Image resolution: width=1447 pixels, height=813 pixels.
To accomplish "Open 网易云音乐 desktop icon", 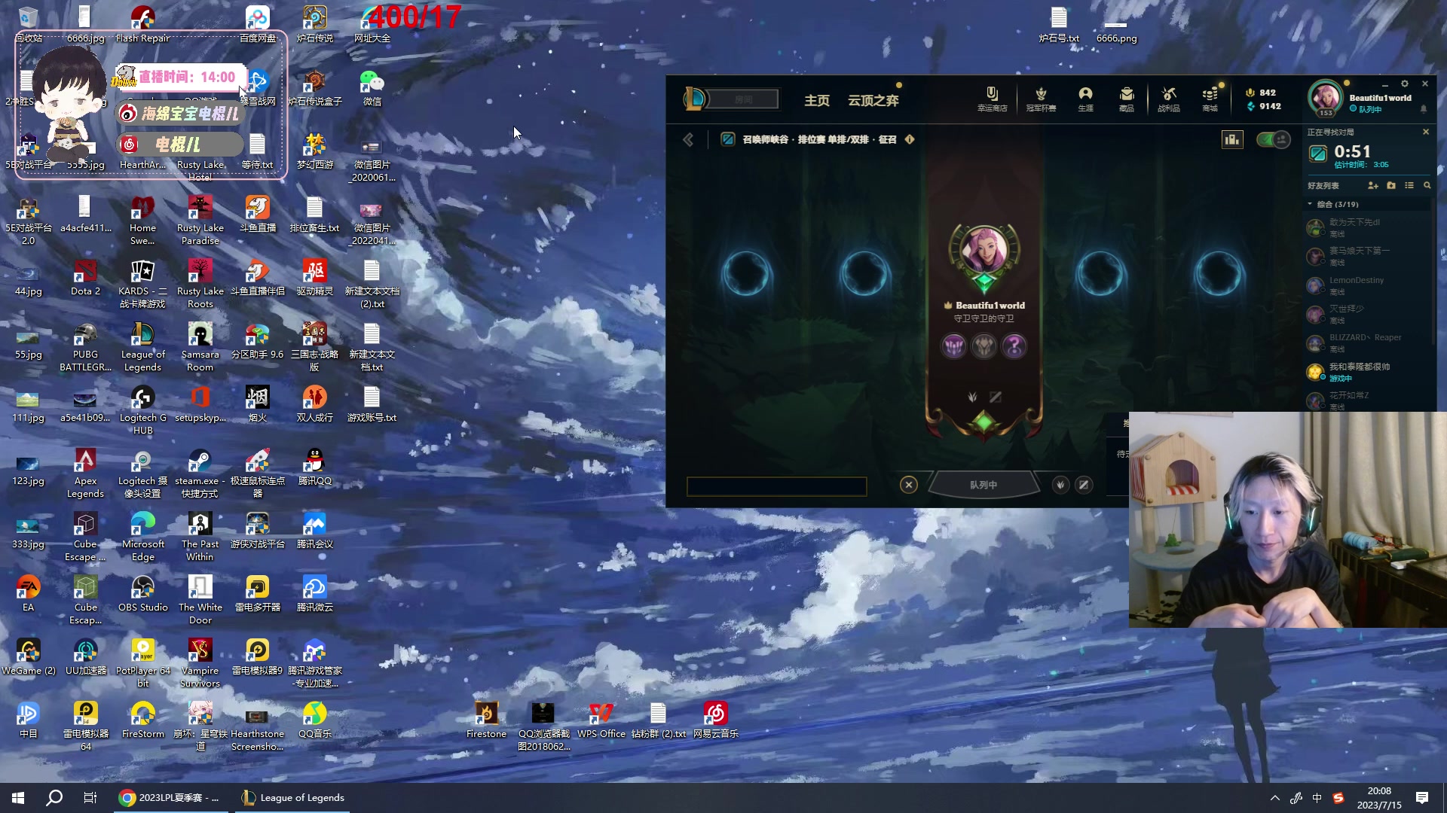I will coord(715,720).
